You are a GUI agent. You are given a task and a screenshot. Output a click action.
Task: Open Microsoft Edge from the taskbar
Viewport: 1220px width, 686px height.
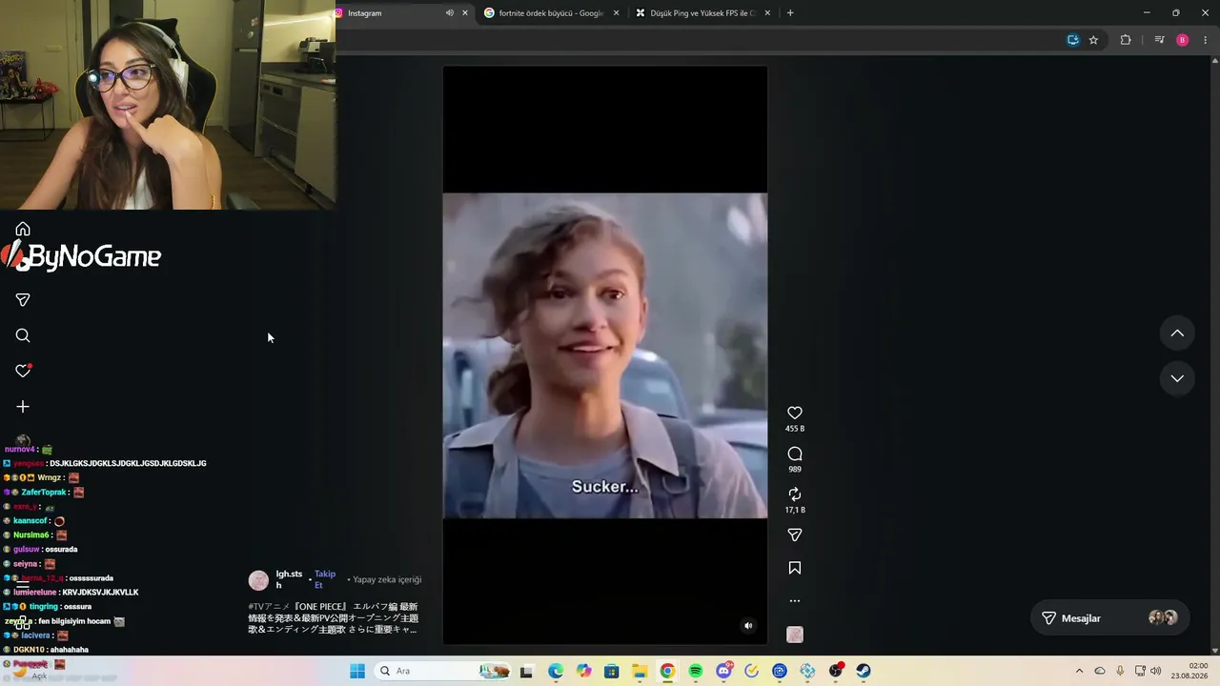(556, 671)
